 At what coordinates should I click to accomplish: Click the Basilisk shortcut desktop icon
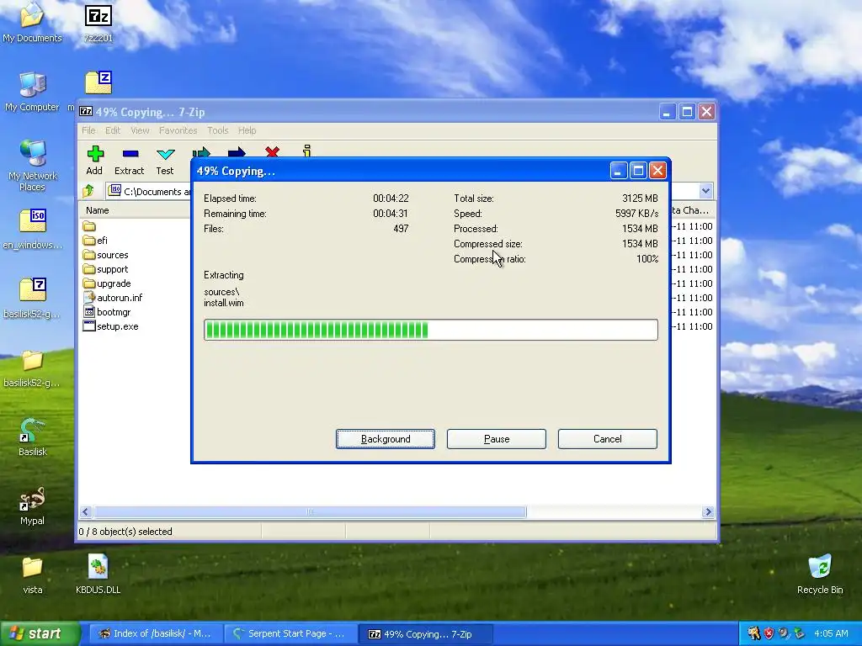coord(33,437)
